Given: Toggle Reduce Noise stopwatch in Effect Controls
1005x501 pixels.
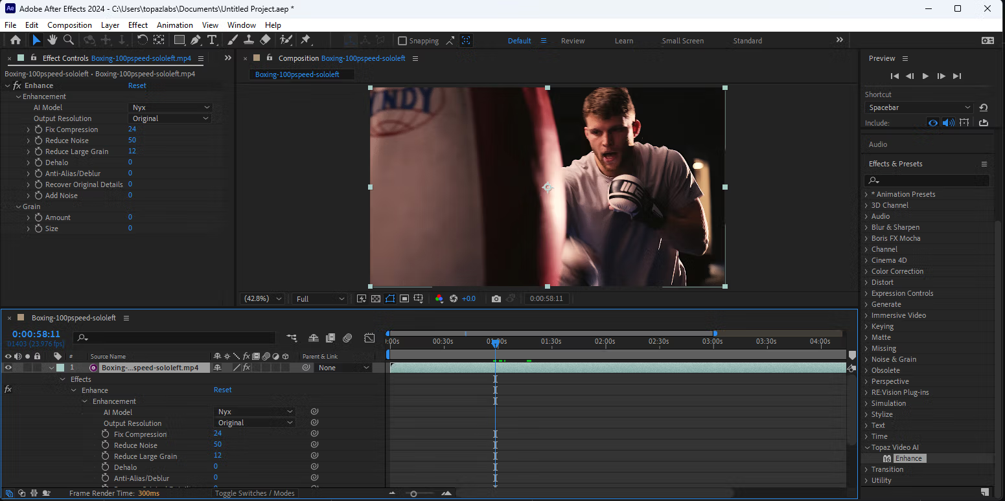Looking at the screenshot, I should [x=38, y=140].
